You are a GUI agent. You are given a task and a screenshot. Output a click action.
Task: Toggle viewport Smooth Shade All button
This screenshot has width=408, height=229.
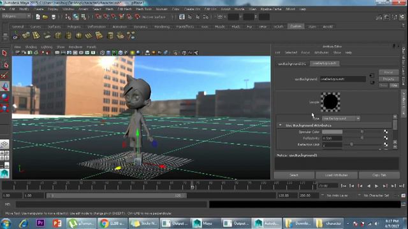pos(108,53)
